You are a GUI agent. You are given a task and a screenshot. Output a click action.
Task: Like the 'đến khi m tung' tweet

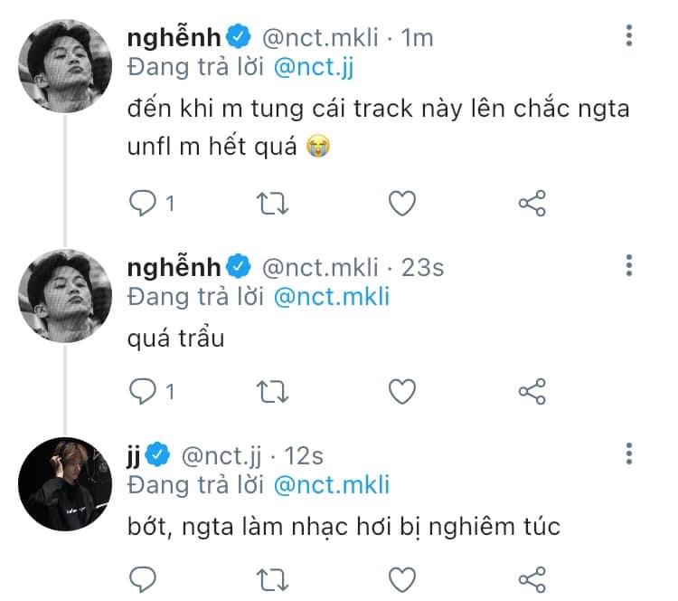pyautogui.click(x=401, y=205)
